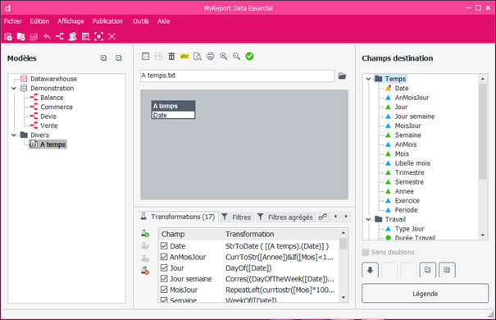The height and width of the screenshot is (320, 496).
Task: Click the zoom in magnifier icon
Action: coord(224,57)
